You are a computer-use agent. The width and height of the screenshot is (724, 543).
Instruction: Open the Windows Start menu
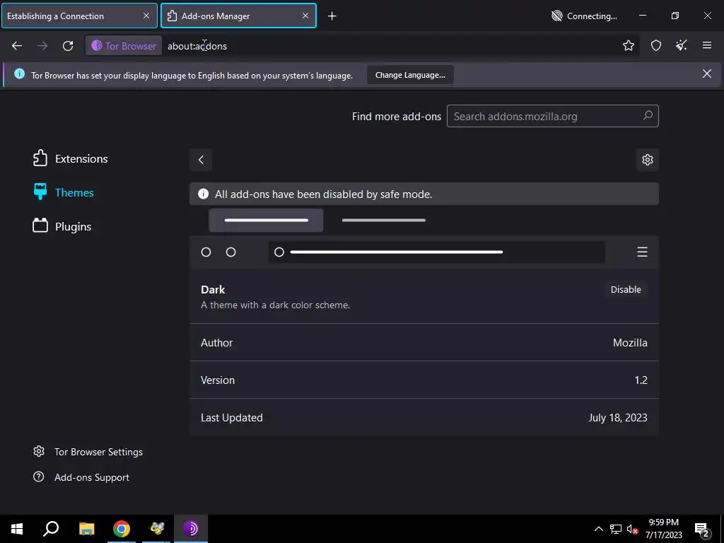click(17, 529)
